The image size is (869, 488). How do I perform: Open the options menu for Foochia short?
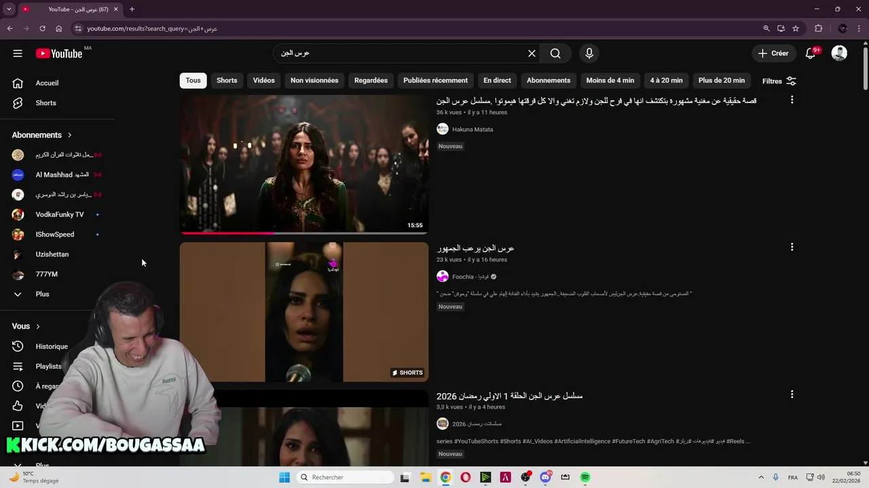[792, 247]
